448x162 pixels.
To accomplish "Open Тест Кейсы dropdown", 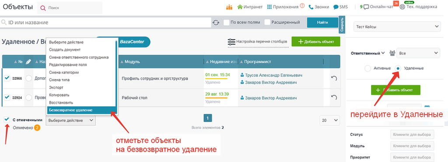I will click(x=397, y=27).
